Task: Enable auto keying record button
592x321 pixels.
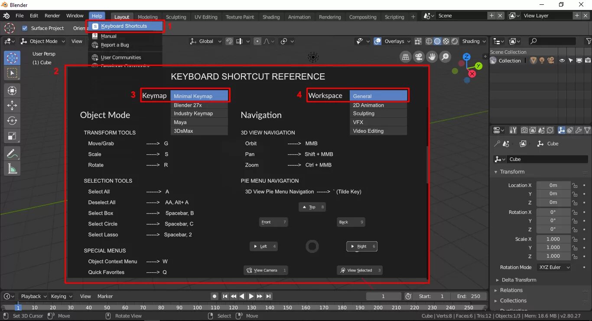Action: [215, 296]
